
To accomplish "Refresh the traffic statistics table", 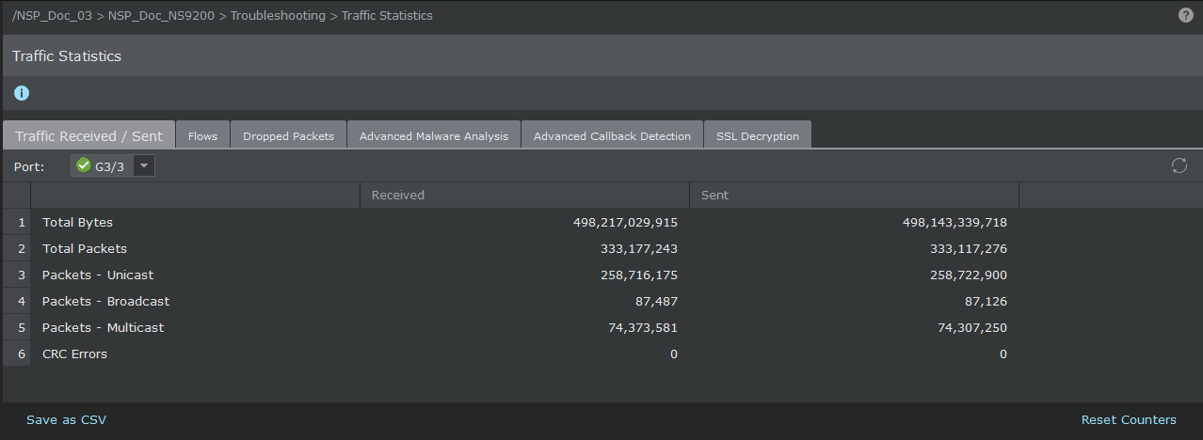I will pyautogui.click(x=1179, y=165).
